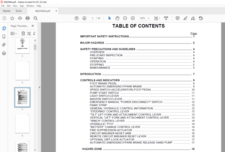Click the scrolling mode icon
This screenshot has height=152, width=225.
[x=166, y=18]
